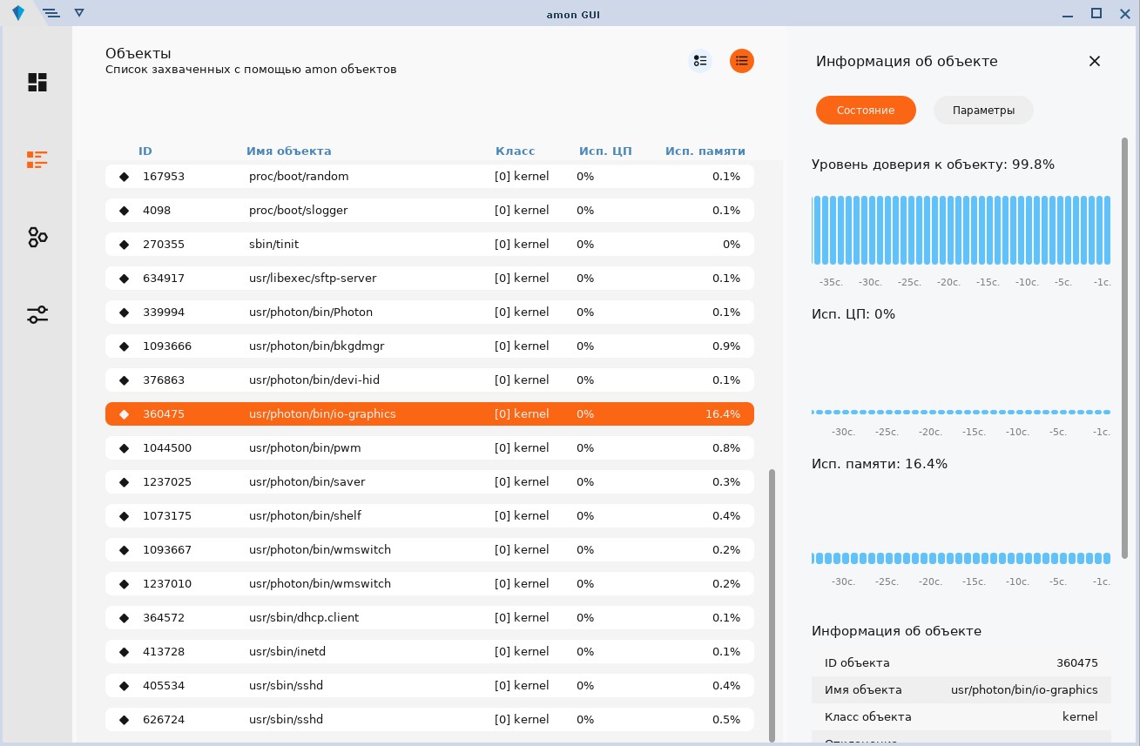The width and height of the screenshot is (1140, 746).
Task: Open the grouped circles sidebar icon
Action: pyautogui.click(x=37, y=237)
